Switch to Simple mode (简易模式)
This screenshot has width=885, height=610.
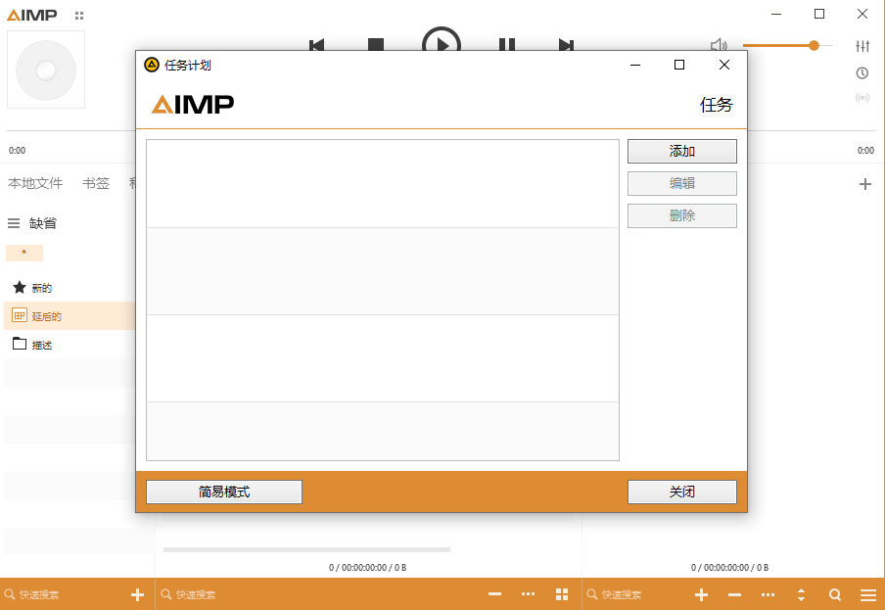pos(224,492)
